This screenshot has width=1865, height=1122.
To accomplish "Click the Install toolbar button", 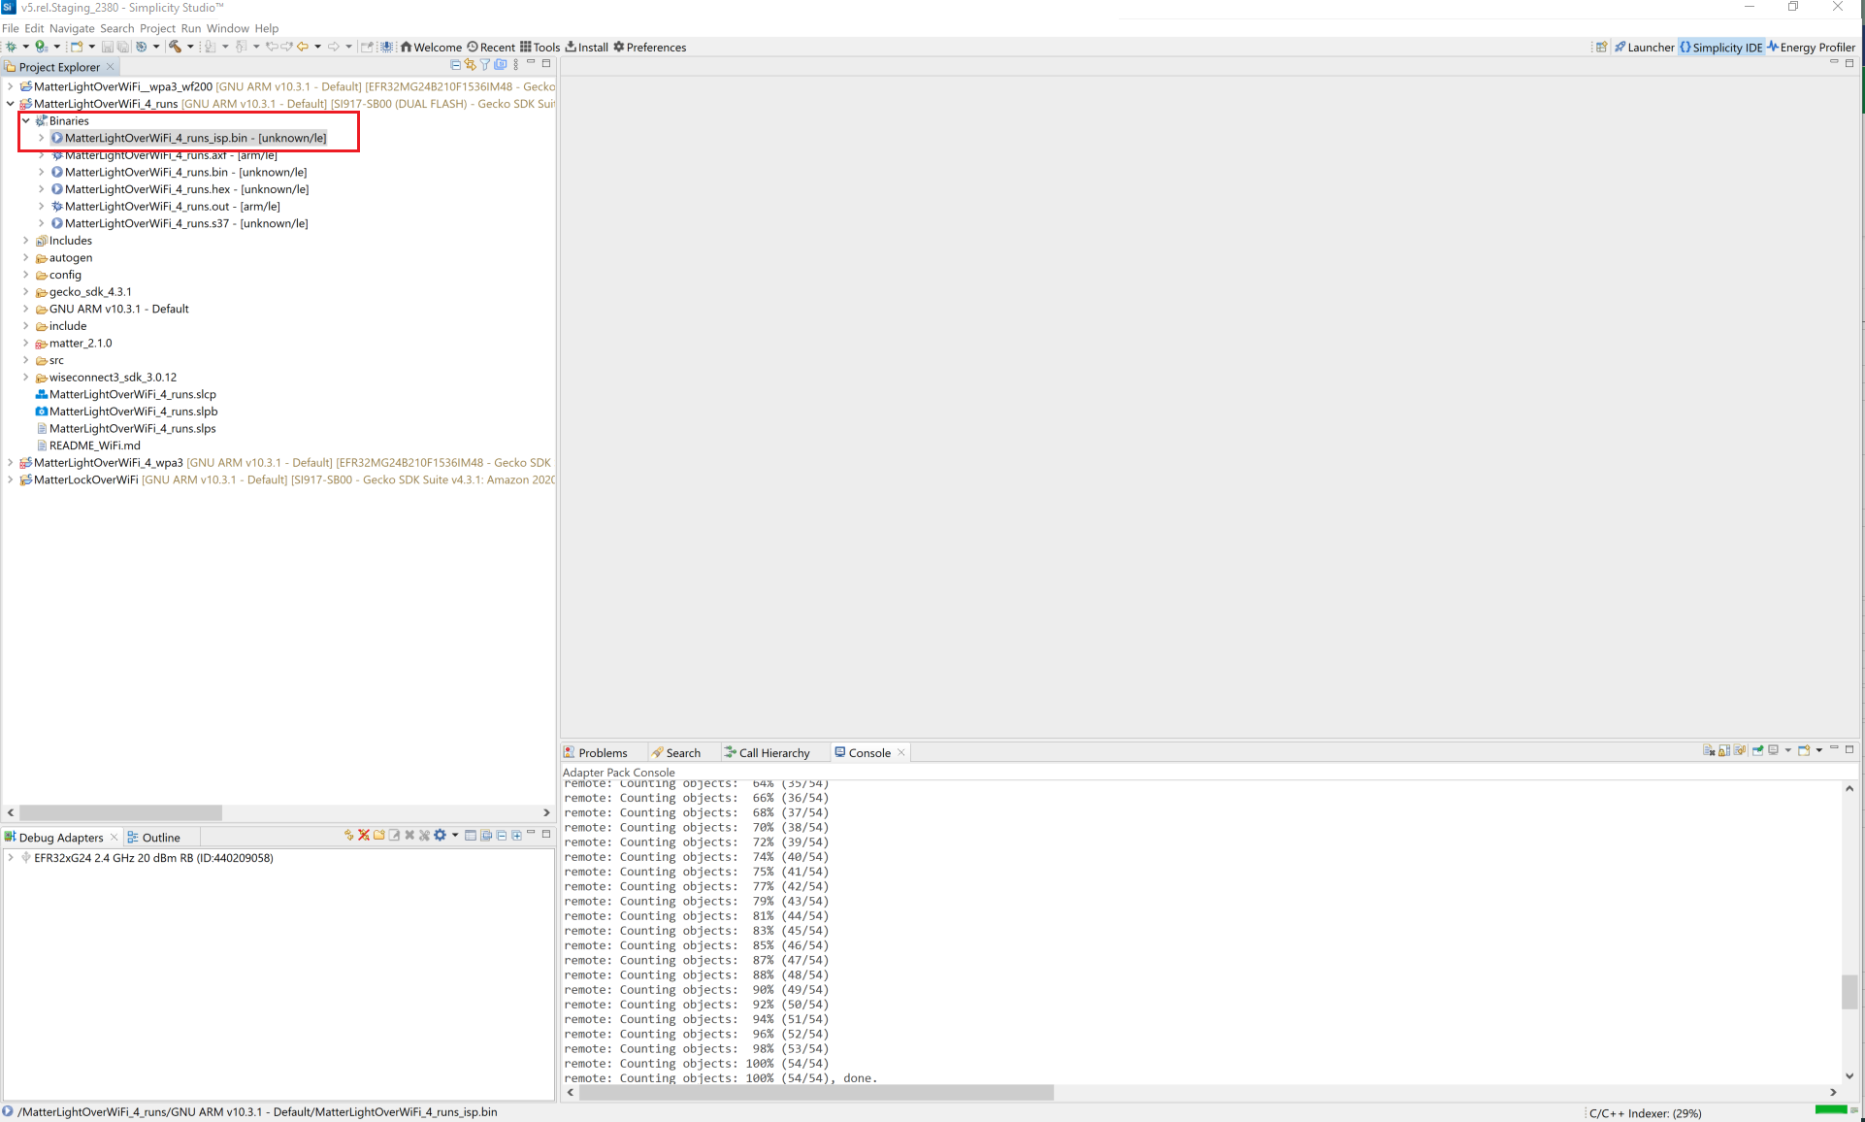I will (586, 47).
